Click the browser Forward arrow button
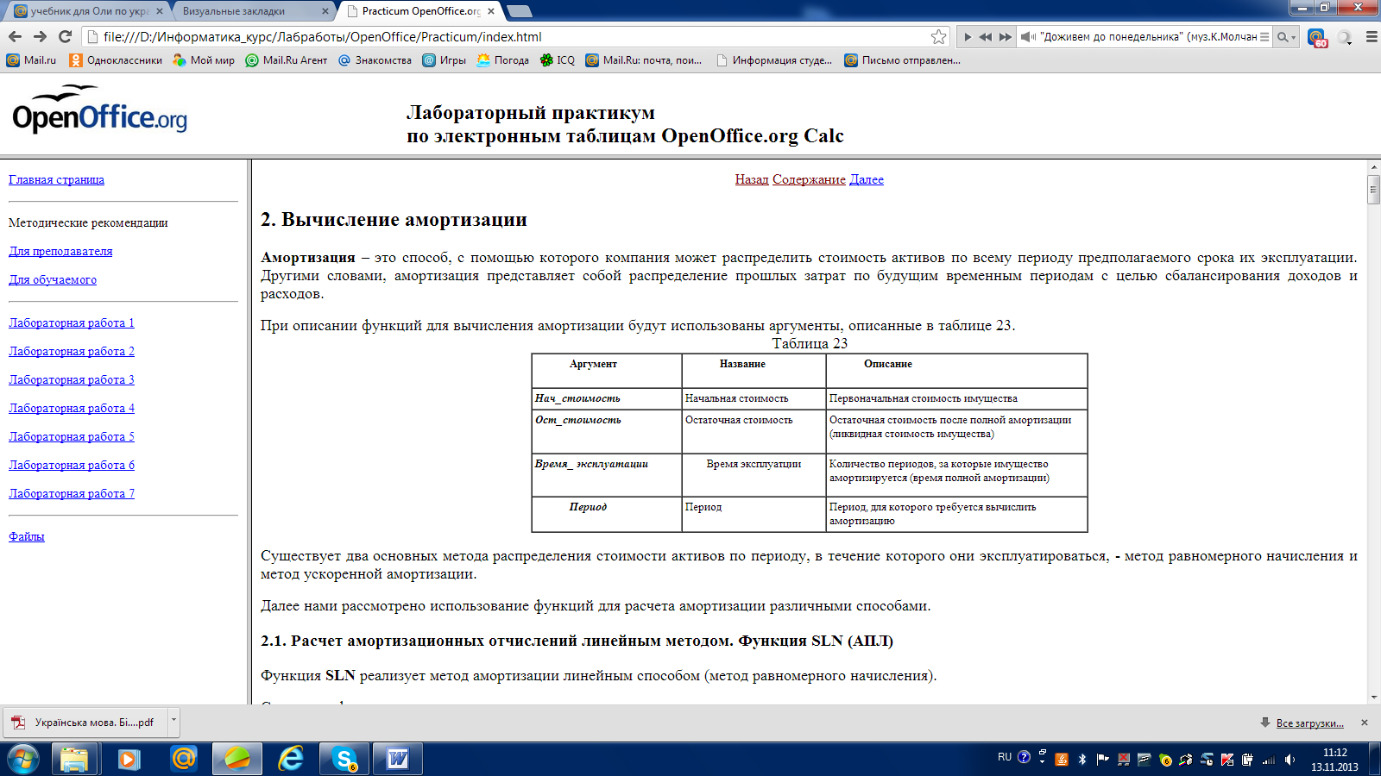The width and height of the screenshot is (1381, 776). pos(40,36)
